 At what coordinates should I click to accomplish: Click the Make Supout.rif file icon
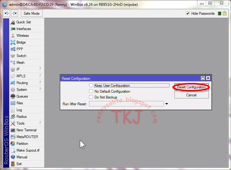[13, 150]
